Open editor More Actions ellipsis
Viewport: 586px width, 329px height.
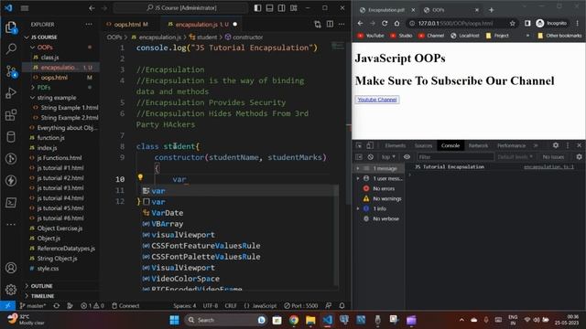(x=342, y=25)
